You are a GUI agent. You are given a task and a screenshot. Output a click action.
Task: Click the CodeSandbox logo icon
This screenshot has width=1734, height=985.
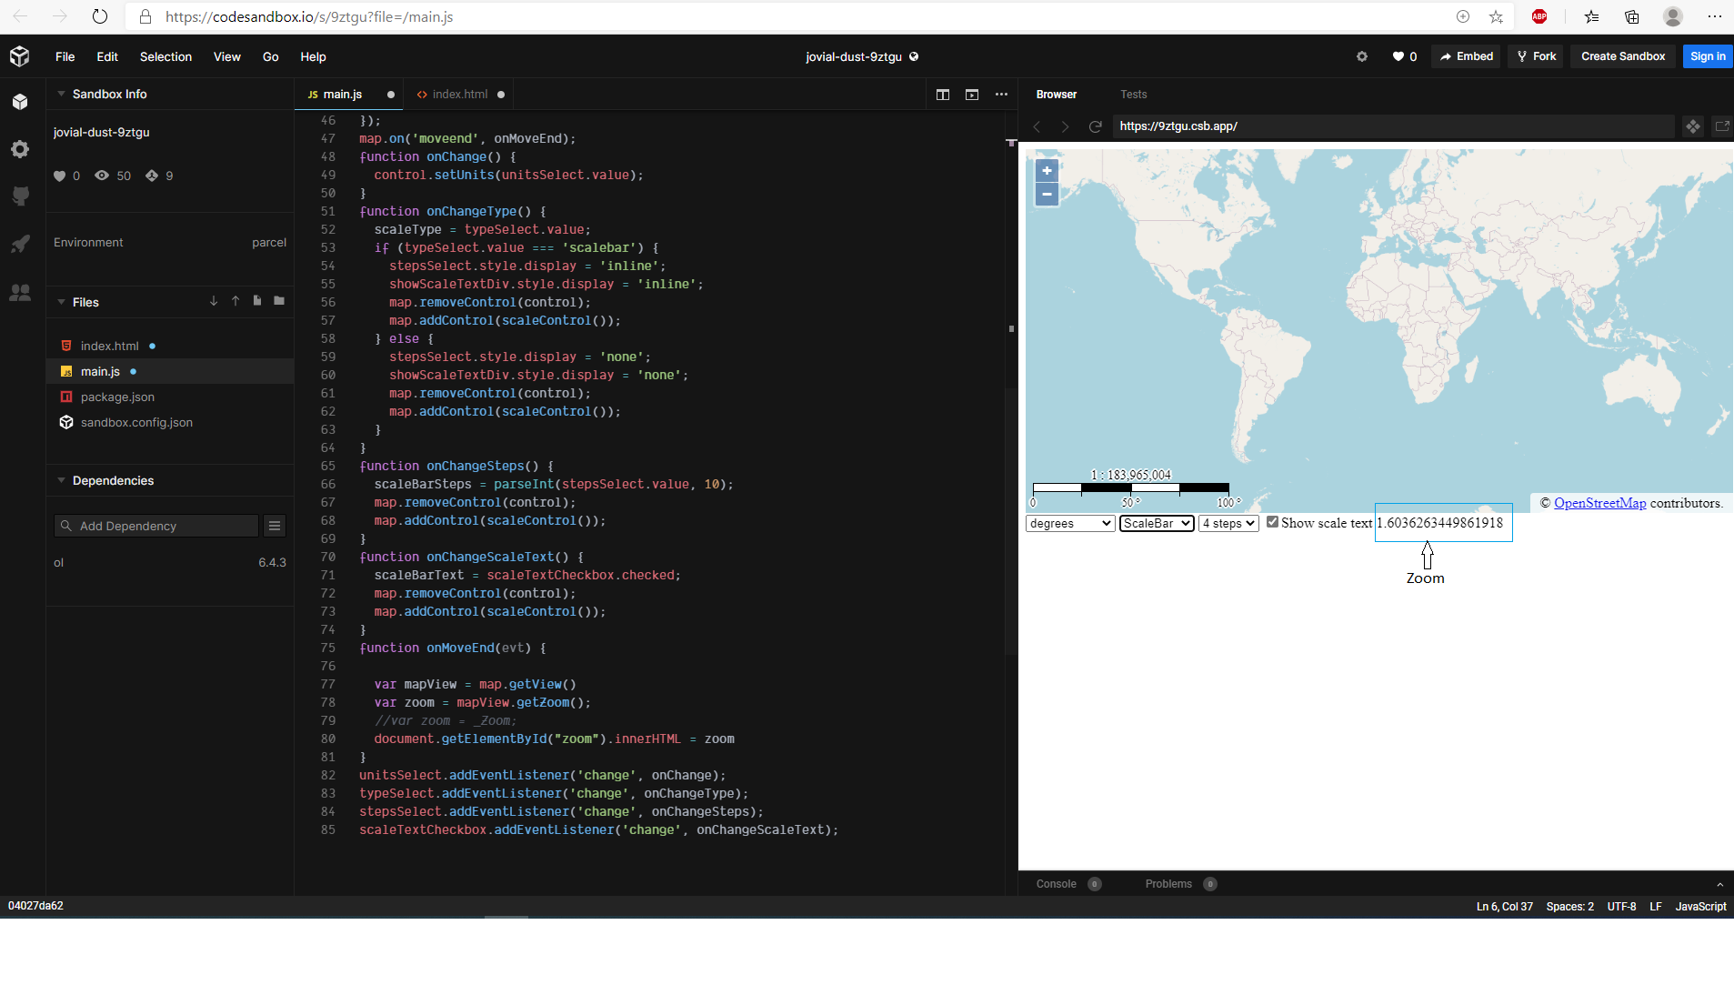coord(20,56)
